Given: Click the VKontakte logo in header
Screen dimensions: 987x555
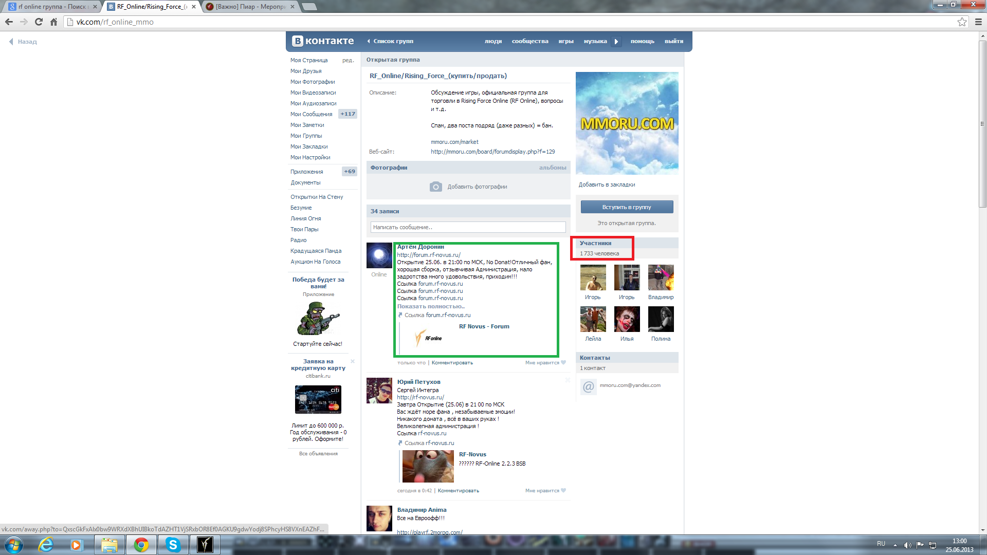Looking at the screenshot, I should tap(323, 41).
